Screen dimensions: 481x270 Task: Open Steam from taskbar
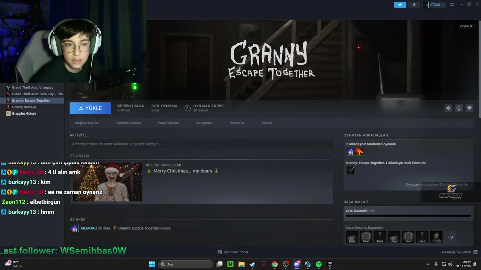(x=252, y=264)
